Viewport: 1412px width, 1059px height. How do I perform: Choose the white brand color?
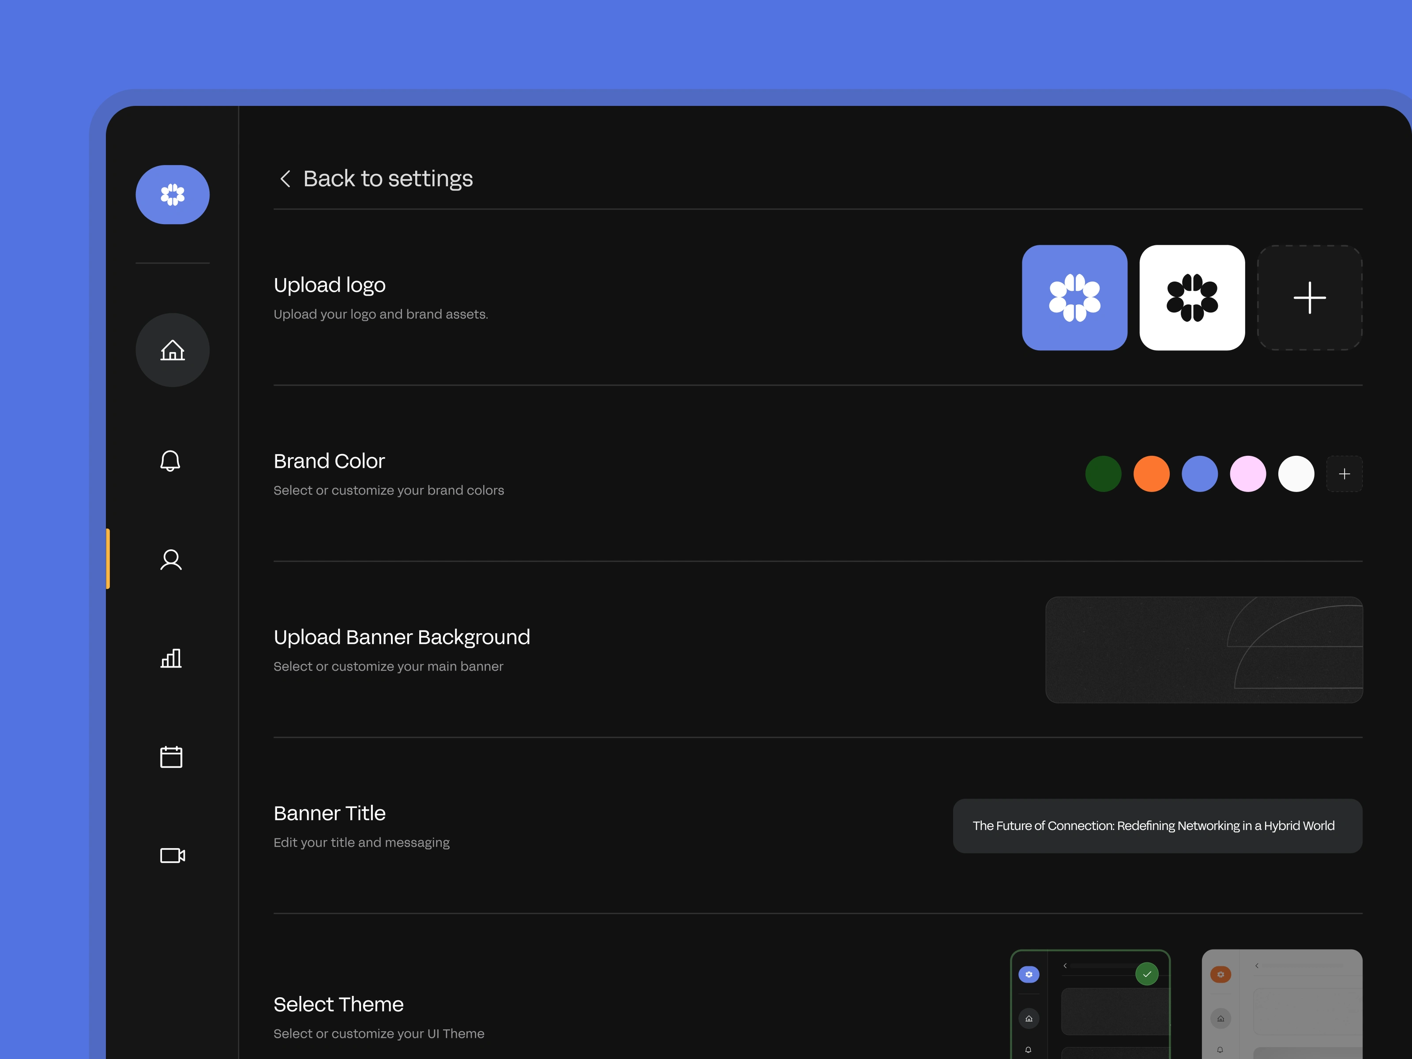pos(1296,473)
